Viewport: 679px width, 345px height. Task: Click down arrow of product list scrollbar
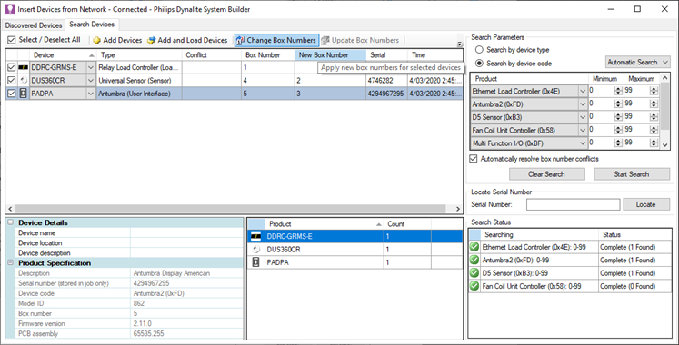[x=665, y=145]
